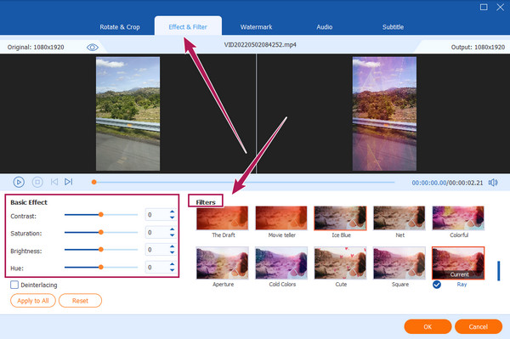Apply the Colorful filter
The width and height of the screenshot is (510, 339).
pyautogui.click(x=458, y=218)
